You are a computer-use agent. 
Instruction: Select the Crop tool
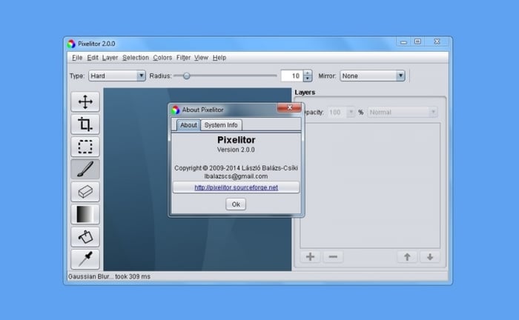point(85,124)
